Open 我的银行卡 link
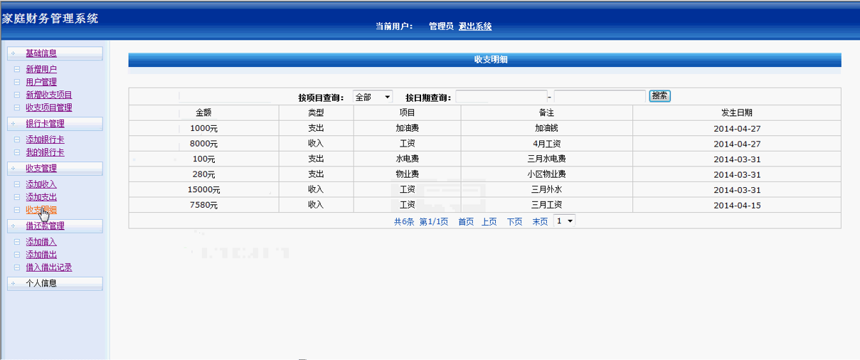The width and height of the screenshot is (860, 360). (x=45, y=152)
